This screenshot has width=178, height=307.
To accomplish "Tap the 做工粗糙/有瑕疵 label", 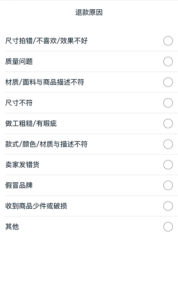I will pos(31,124).
